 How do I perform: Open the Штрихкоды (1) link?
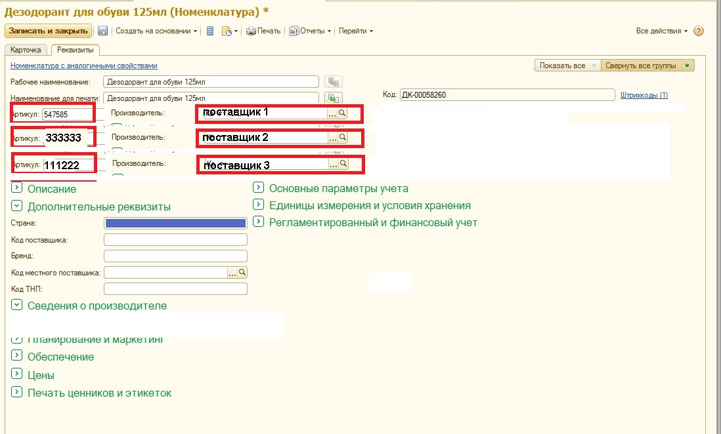[644, 95]
